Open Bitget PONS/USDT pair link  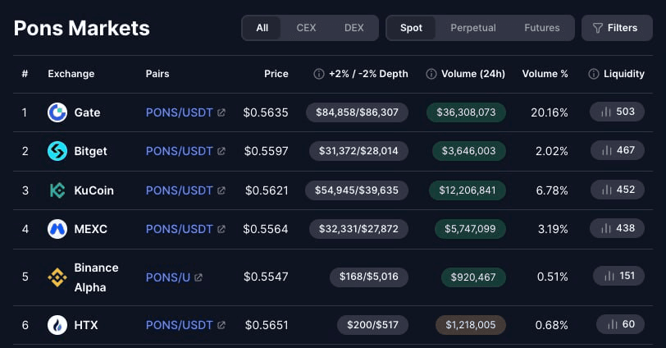tap(180, 151)
